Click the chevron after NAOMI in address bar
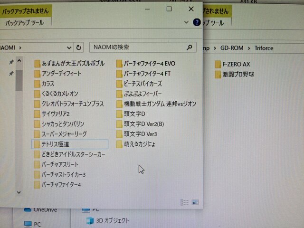304x228 pixels. pos(20,47)
